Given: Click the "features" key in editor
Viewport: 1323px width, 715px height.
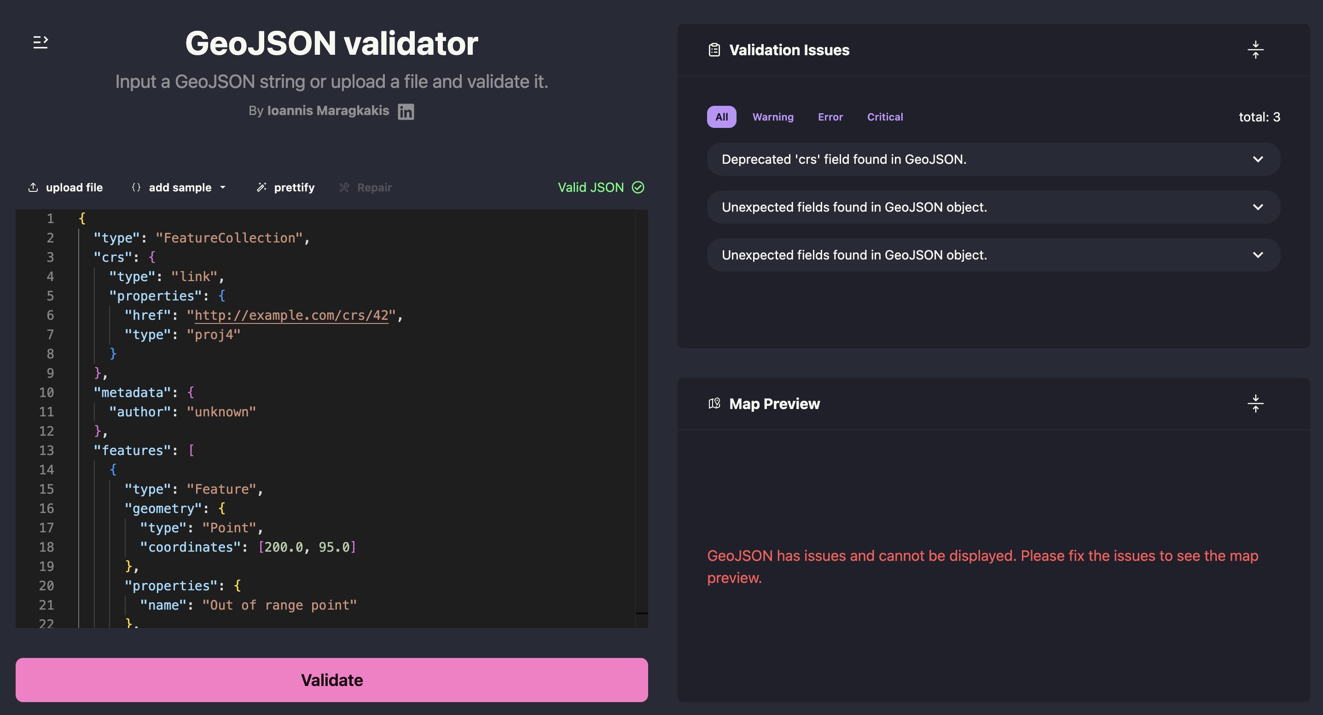Looking at the screenshot, I should [x=132, y=450].
